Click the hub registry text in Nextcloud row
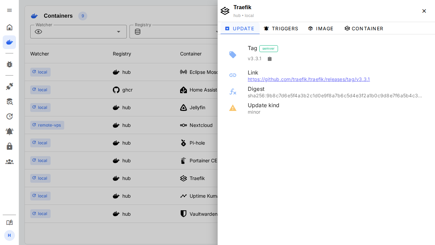The width and height of the screenshot is (435, 245). (126, 125)
